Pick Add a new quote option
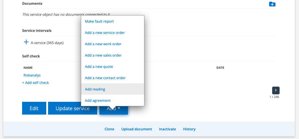Screen dimensions: 299x139 pos(99,67)
